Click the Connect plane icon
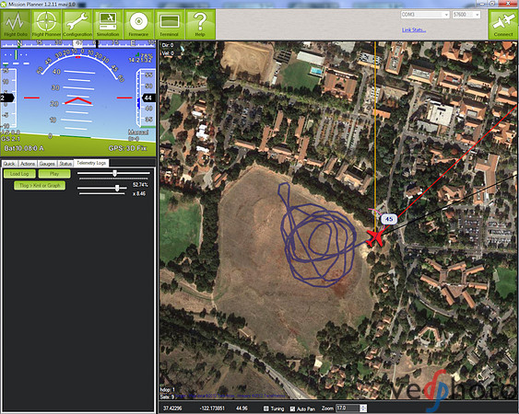Screen dimensions: 519x414 point(503,25)
